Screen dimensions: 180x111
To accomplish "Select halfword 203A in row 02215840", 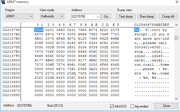I will (x=50, y=78).
